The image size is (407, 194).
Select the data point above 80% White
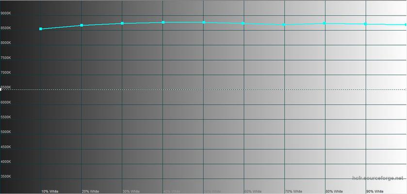tap(325, 23)
